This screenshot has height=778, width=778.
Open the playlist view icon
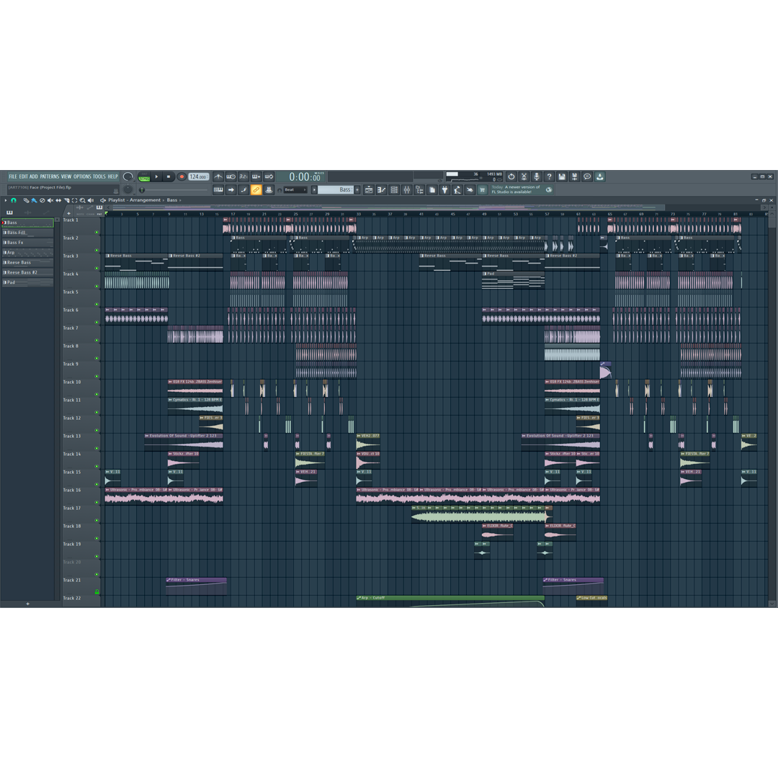(x=369, y=189)
